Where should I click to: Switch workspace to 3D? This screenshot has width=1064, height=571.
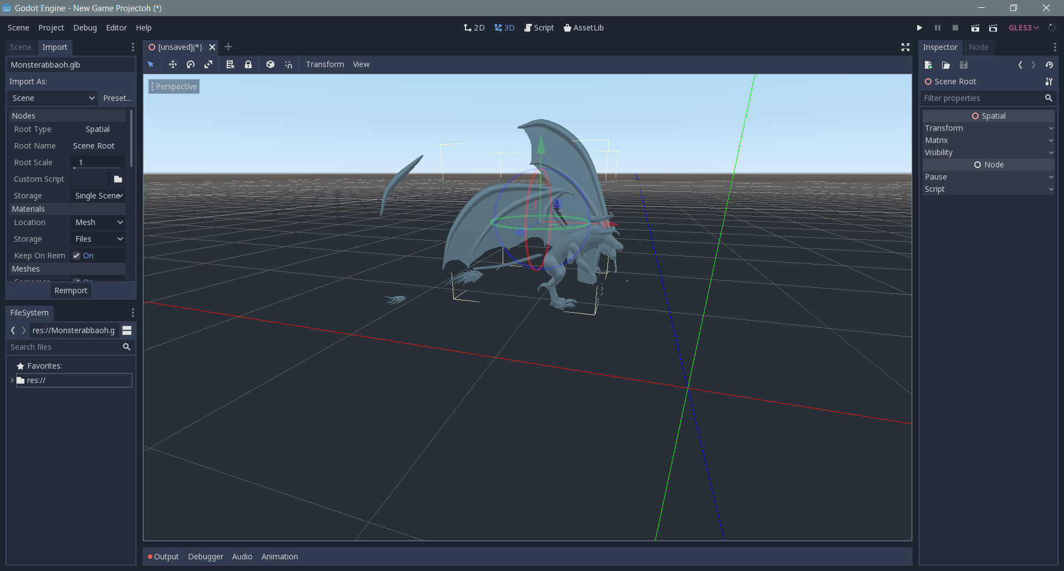coord(504,28)
